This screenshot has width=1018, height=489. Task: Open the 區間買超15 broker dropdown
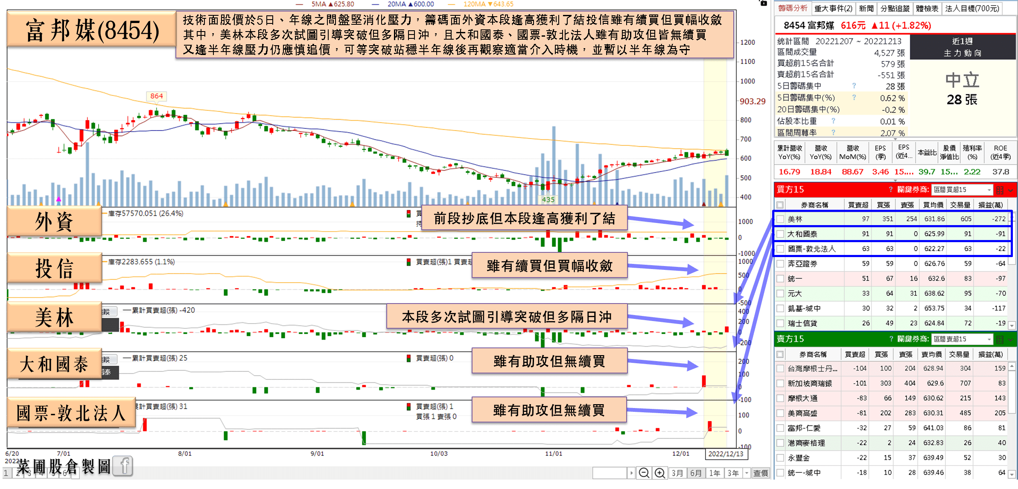click(963, 190)
